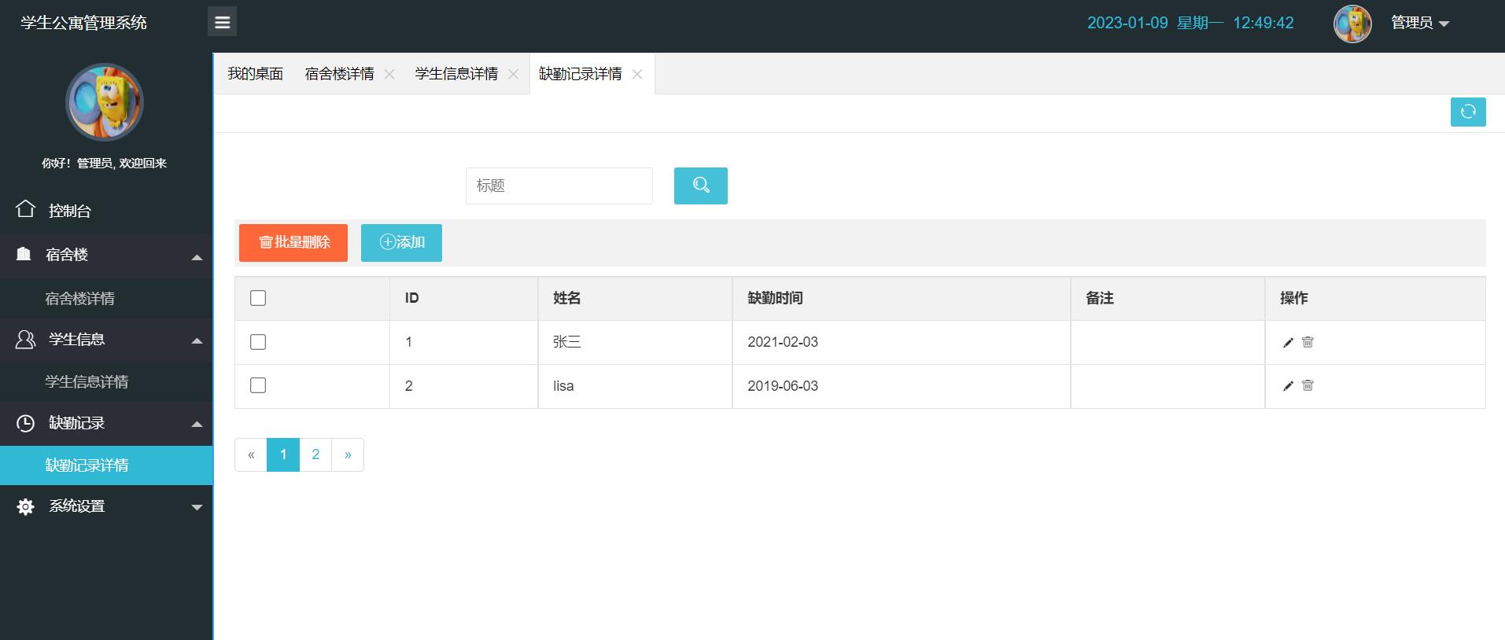1505x640 pixels.
Task: Click the 缺勤时间 column header
Action: click(902, 298)
